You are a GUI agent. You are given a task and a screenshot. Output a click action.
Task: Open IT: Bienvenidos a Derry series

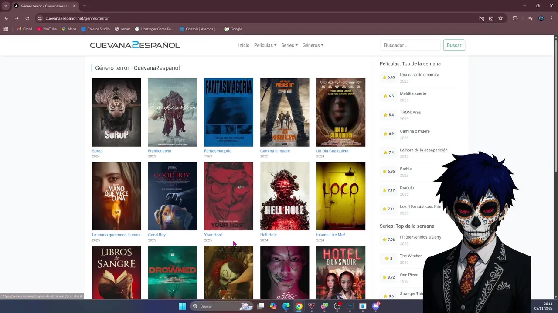421,237
